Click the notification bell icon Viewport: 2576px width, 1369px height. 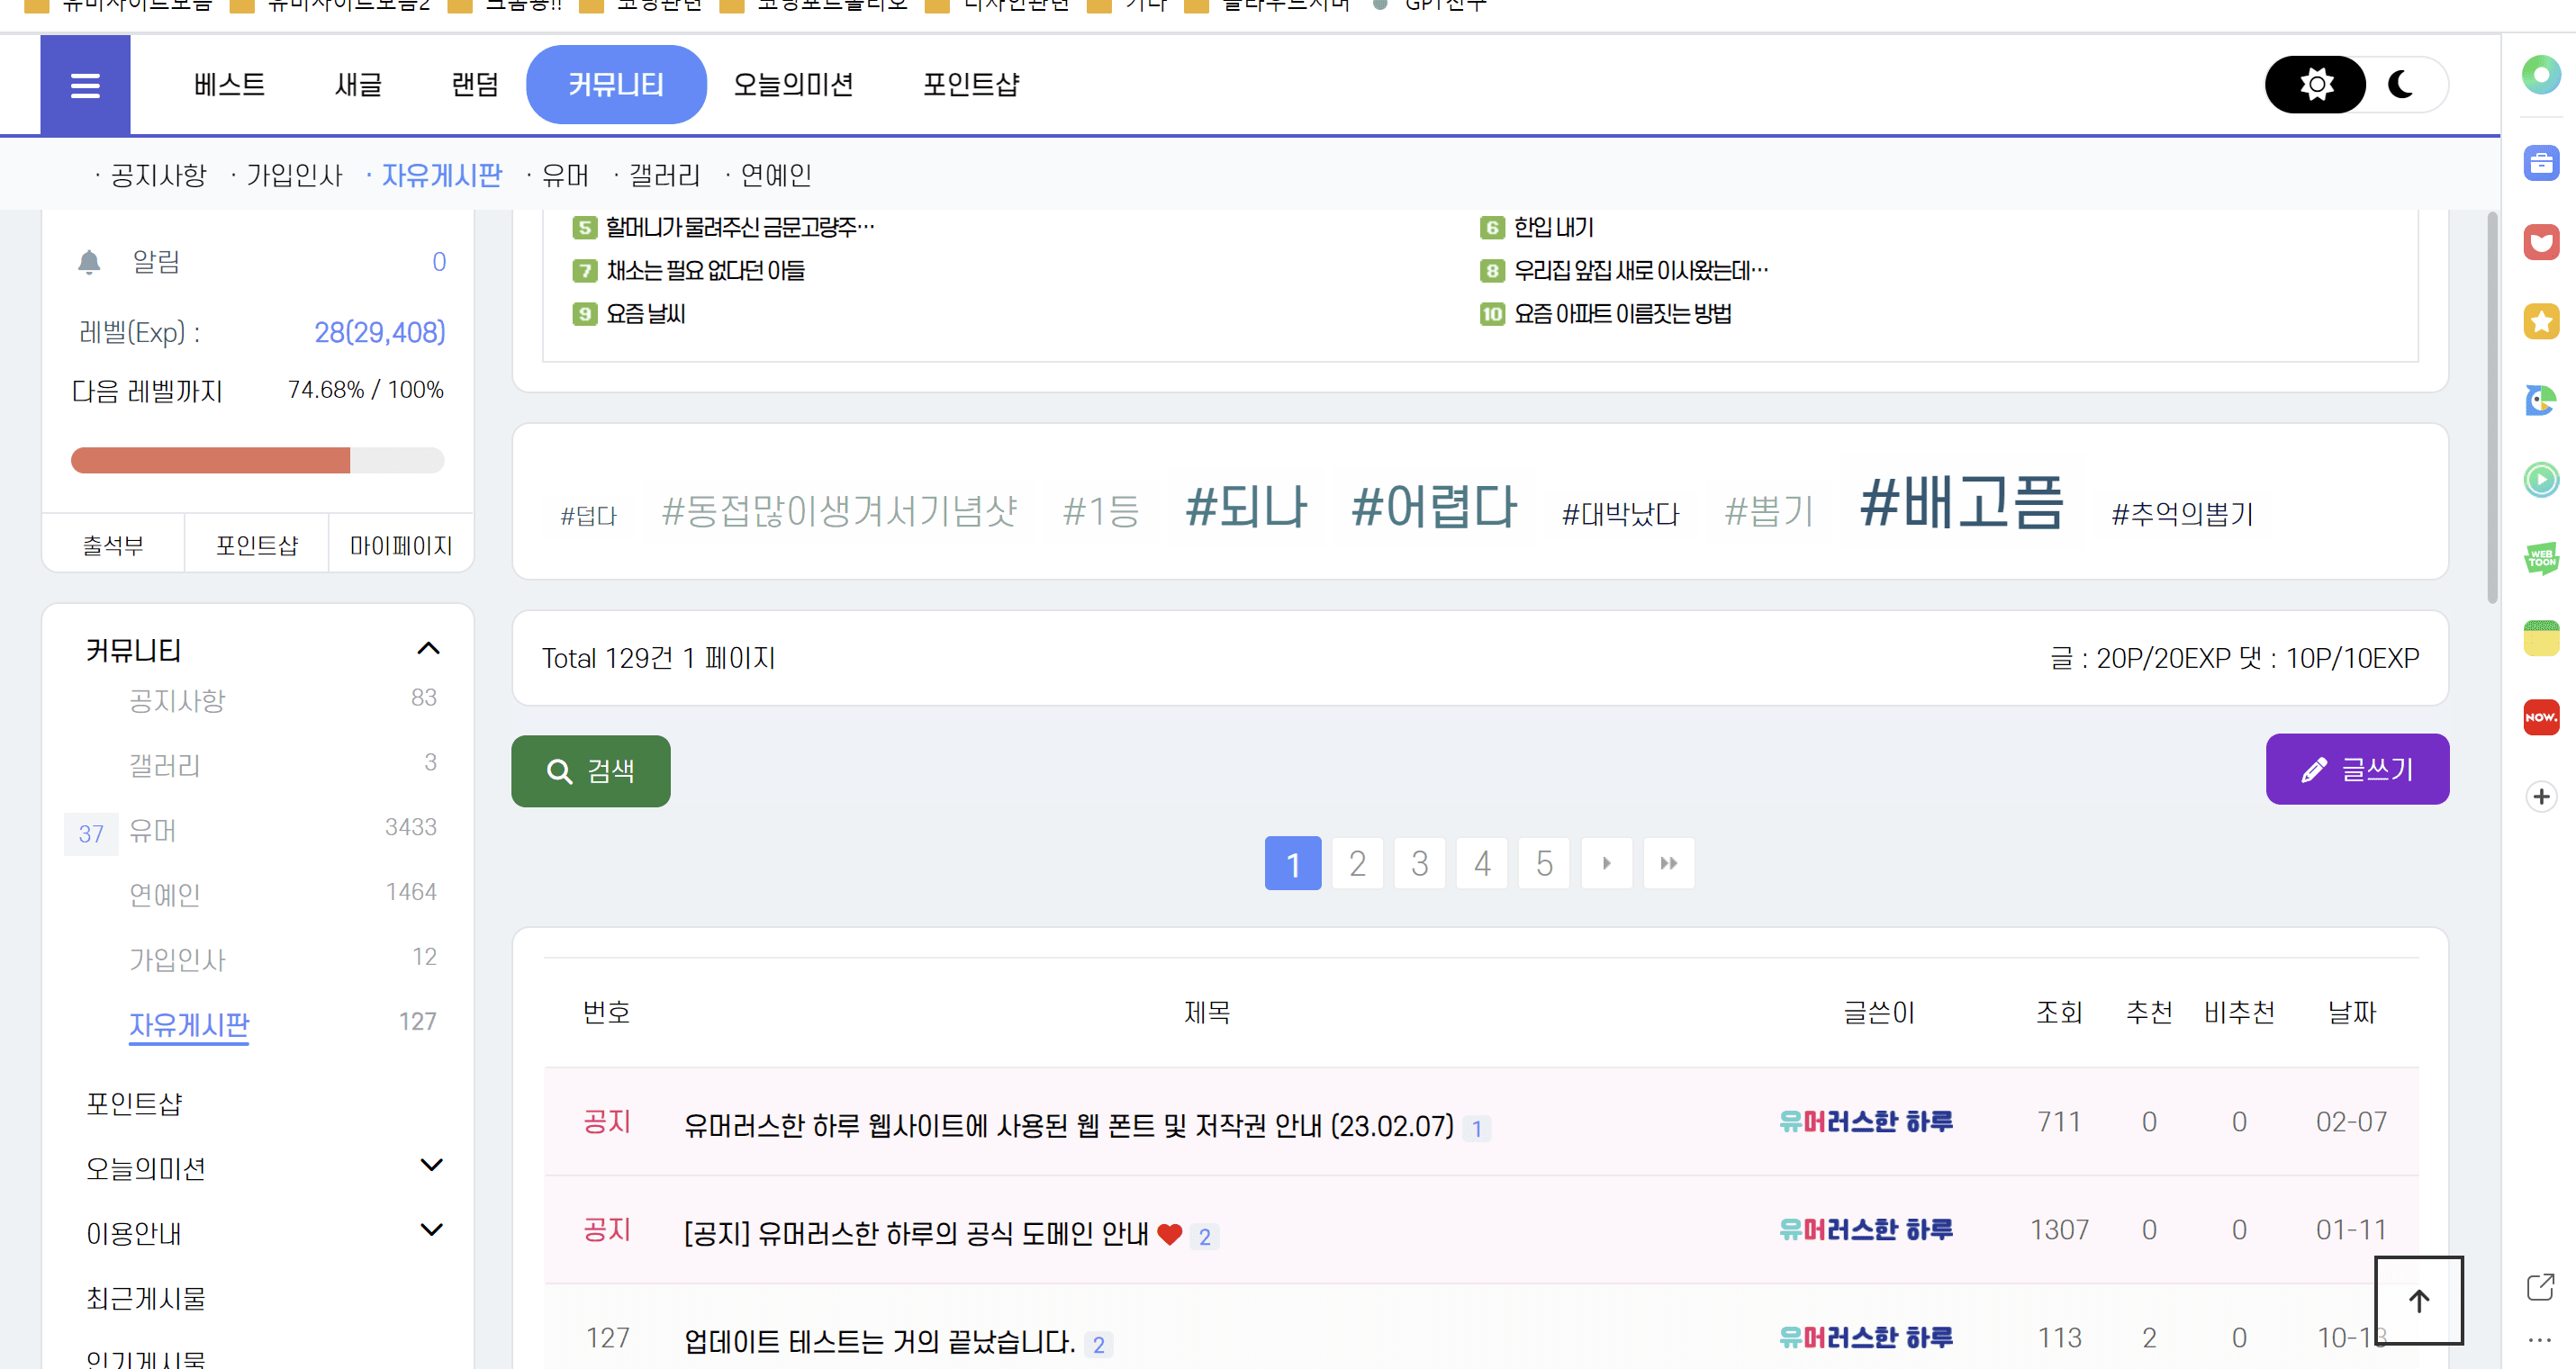click(89, 262)
